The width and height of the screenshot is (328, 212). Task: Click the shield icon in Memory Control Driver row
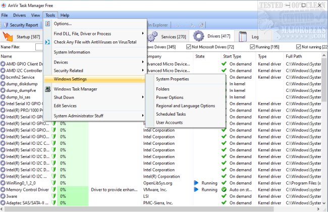pyautogui.click(x=54, y=190)
